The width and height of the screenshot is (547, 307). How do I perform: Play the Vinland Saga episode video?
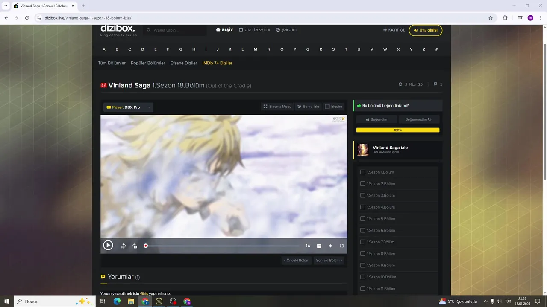pos(108,245)
